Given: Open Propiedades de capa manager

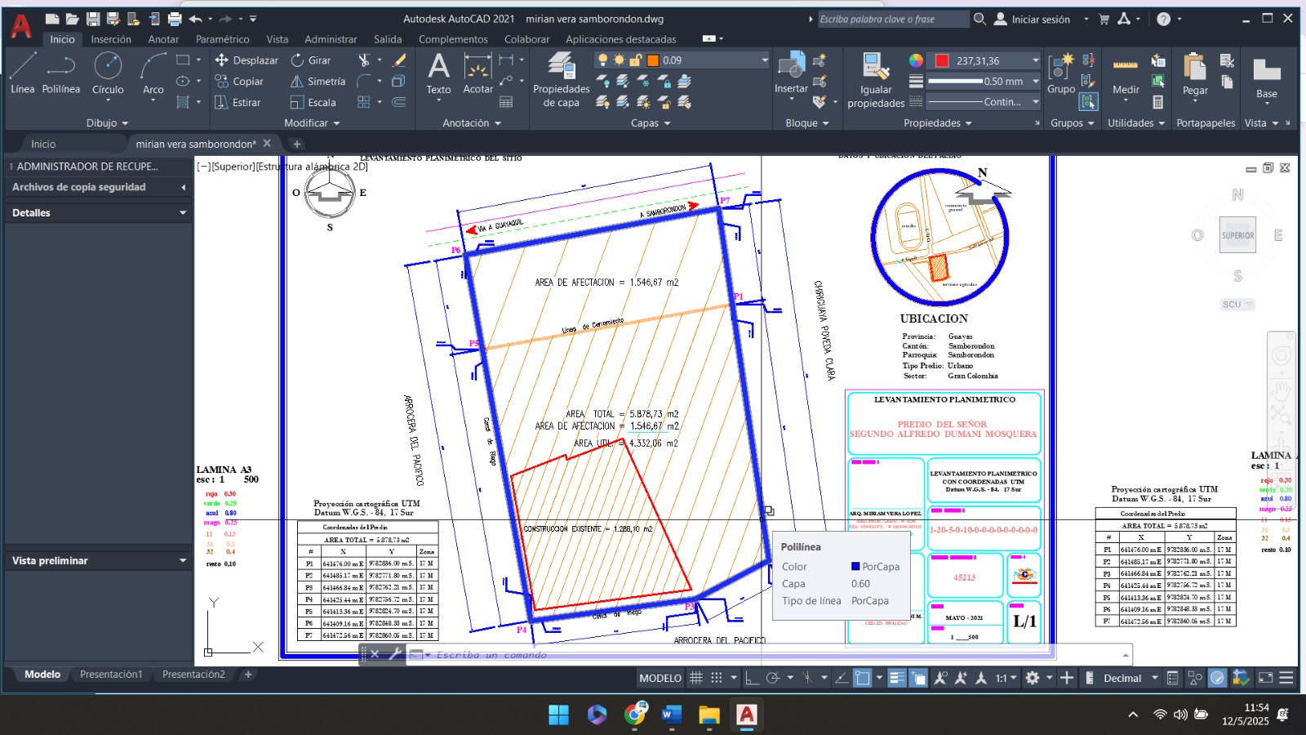Looking at the screenshot, I should [x=562, y=79].
